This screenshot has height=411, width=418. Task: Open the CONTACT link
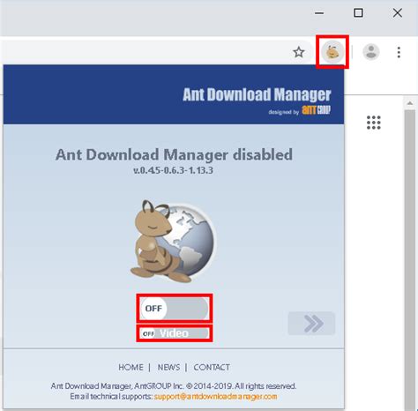click(x=212, y=367)
